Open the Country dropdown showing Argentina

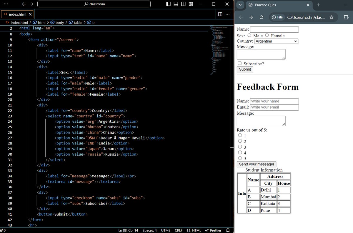276,41
